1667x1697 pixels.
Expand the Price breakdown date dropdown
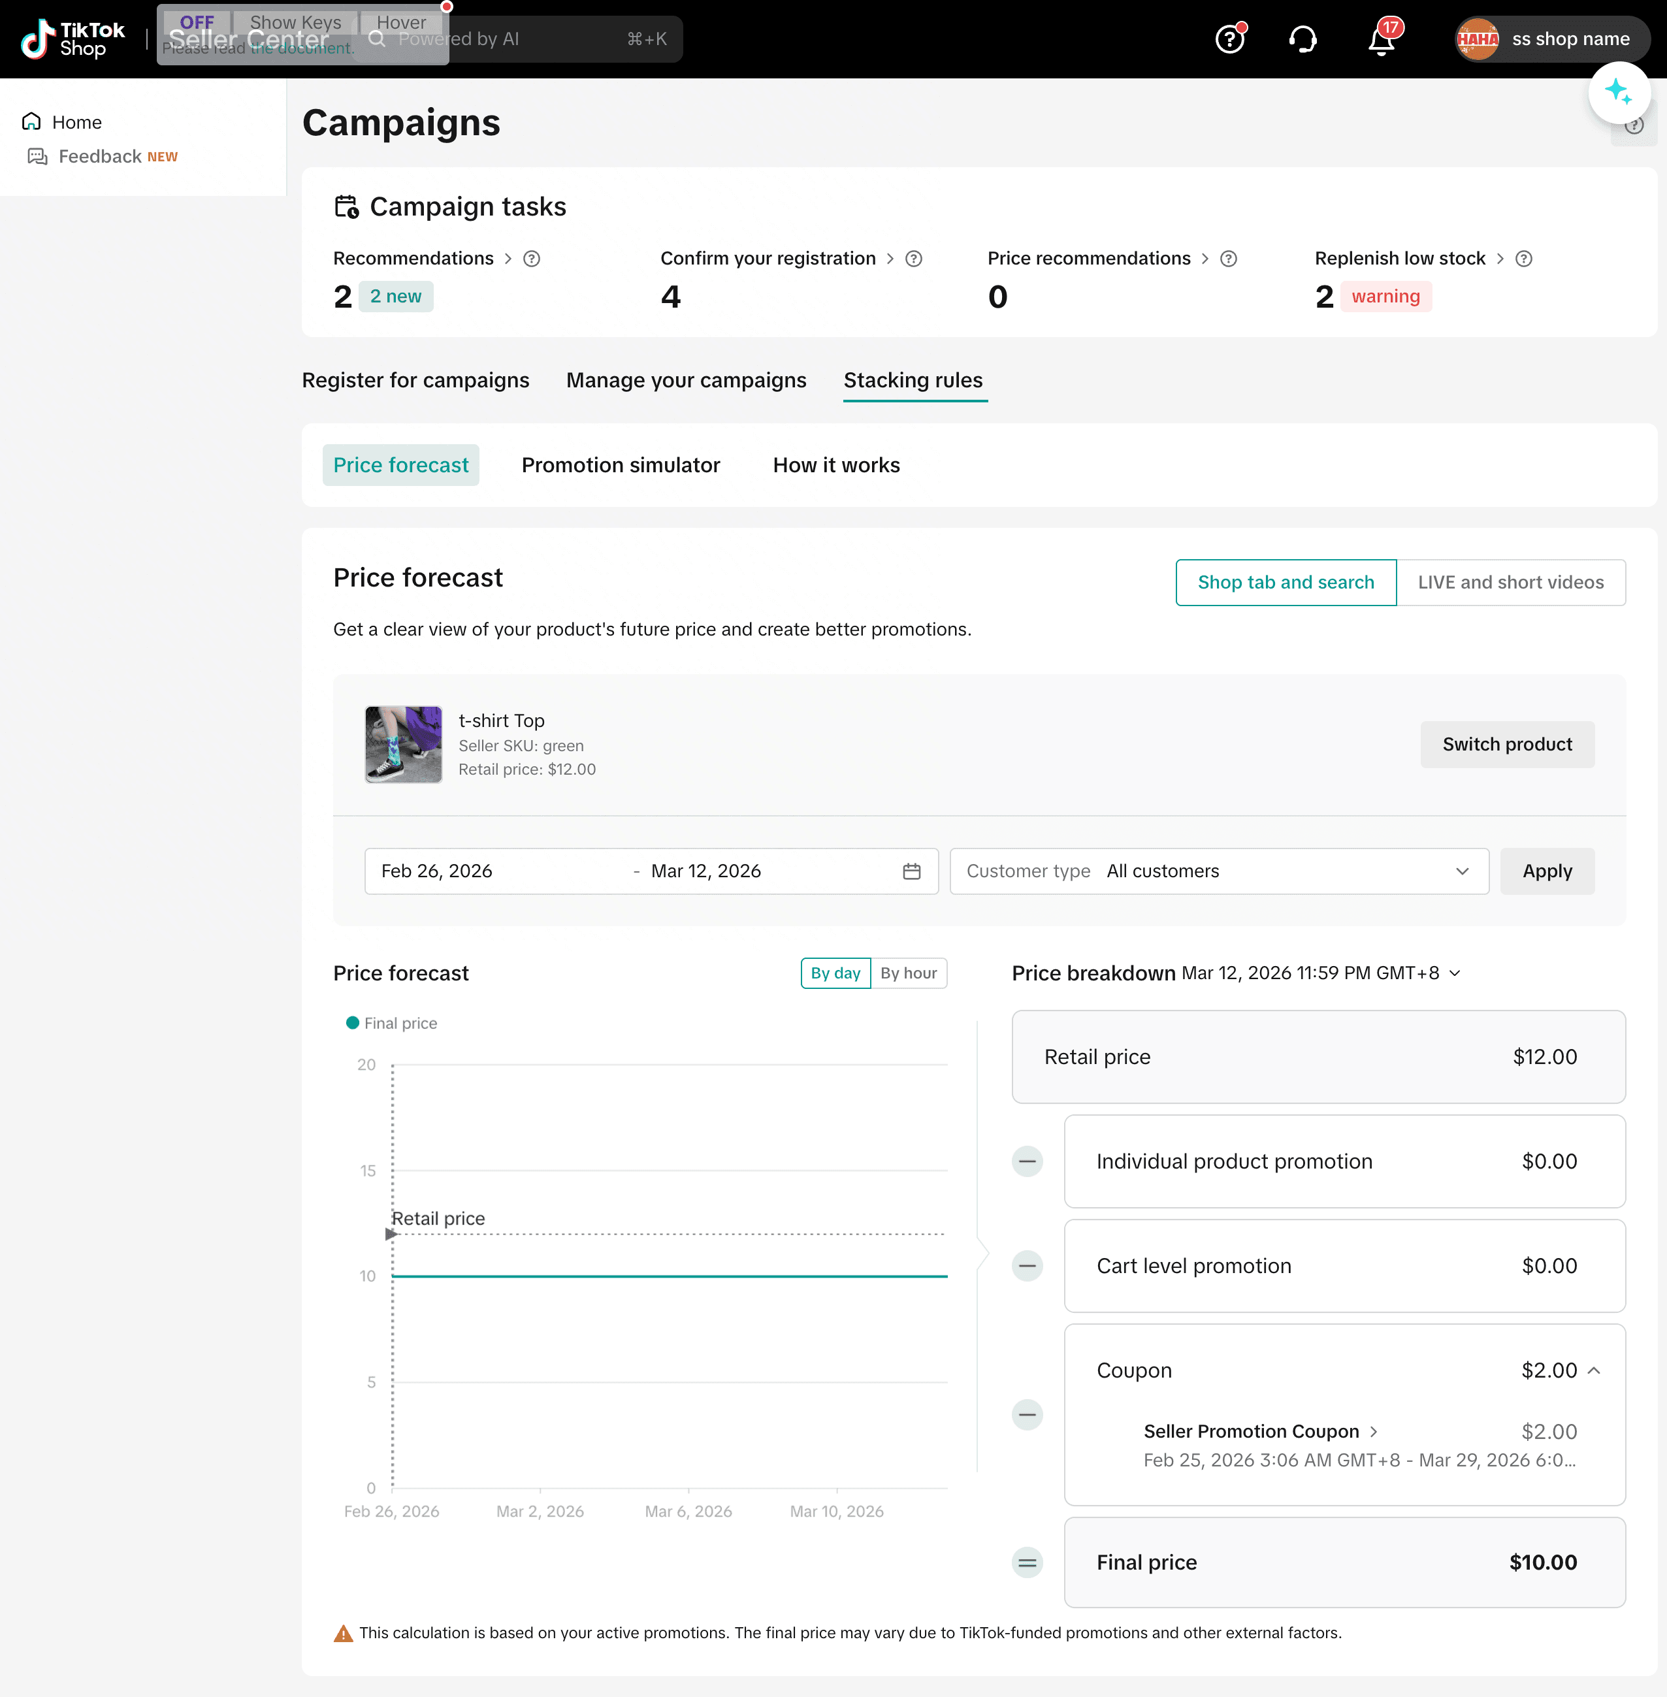pyautogui.click(x=1455, y=973)
